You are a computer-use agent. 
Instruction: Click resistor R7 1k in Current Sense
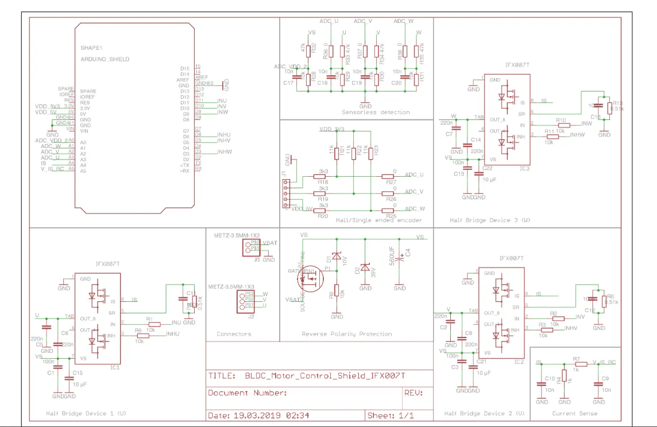pyautogui.click(x=581, y=364)
